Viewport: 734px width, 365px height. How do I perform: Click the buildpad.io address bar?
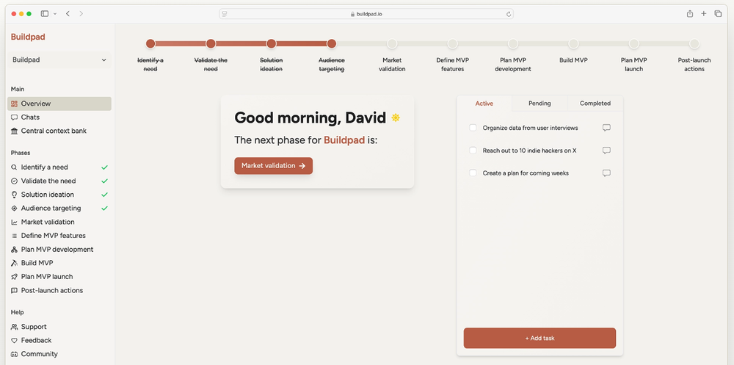[x=366, y=14]
